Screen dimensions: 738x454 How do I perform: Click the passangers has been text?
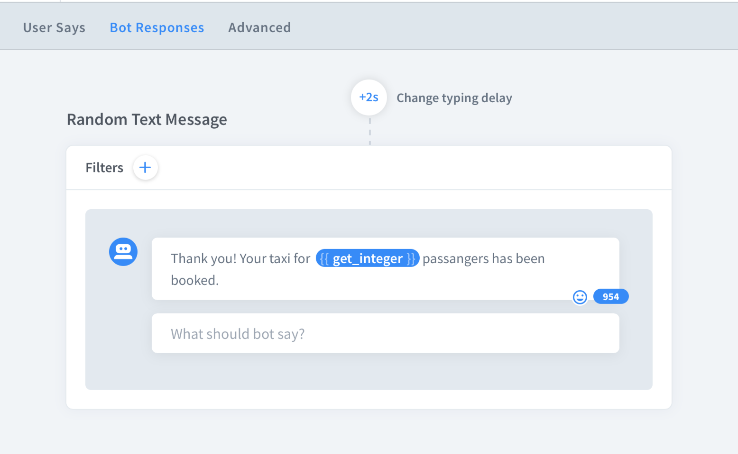point(483,258)
